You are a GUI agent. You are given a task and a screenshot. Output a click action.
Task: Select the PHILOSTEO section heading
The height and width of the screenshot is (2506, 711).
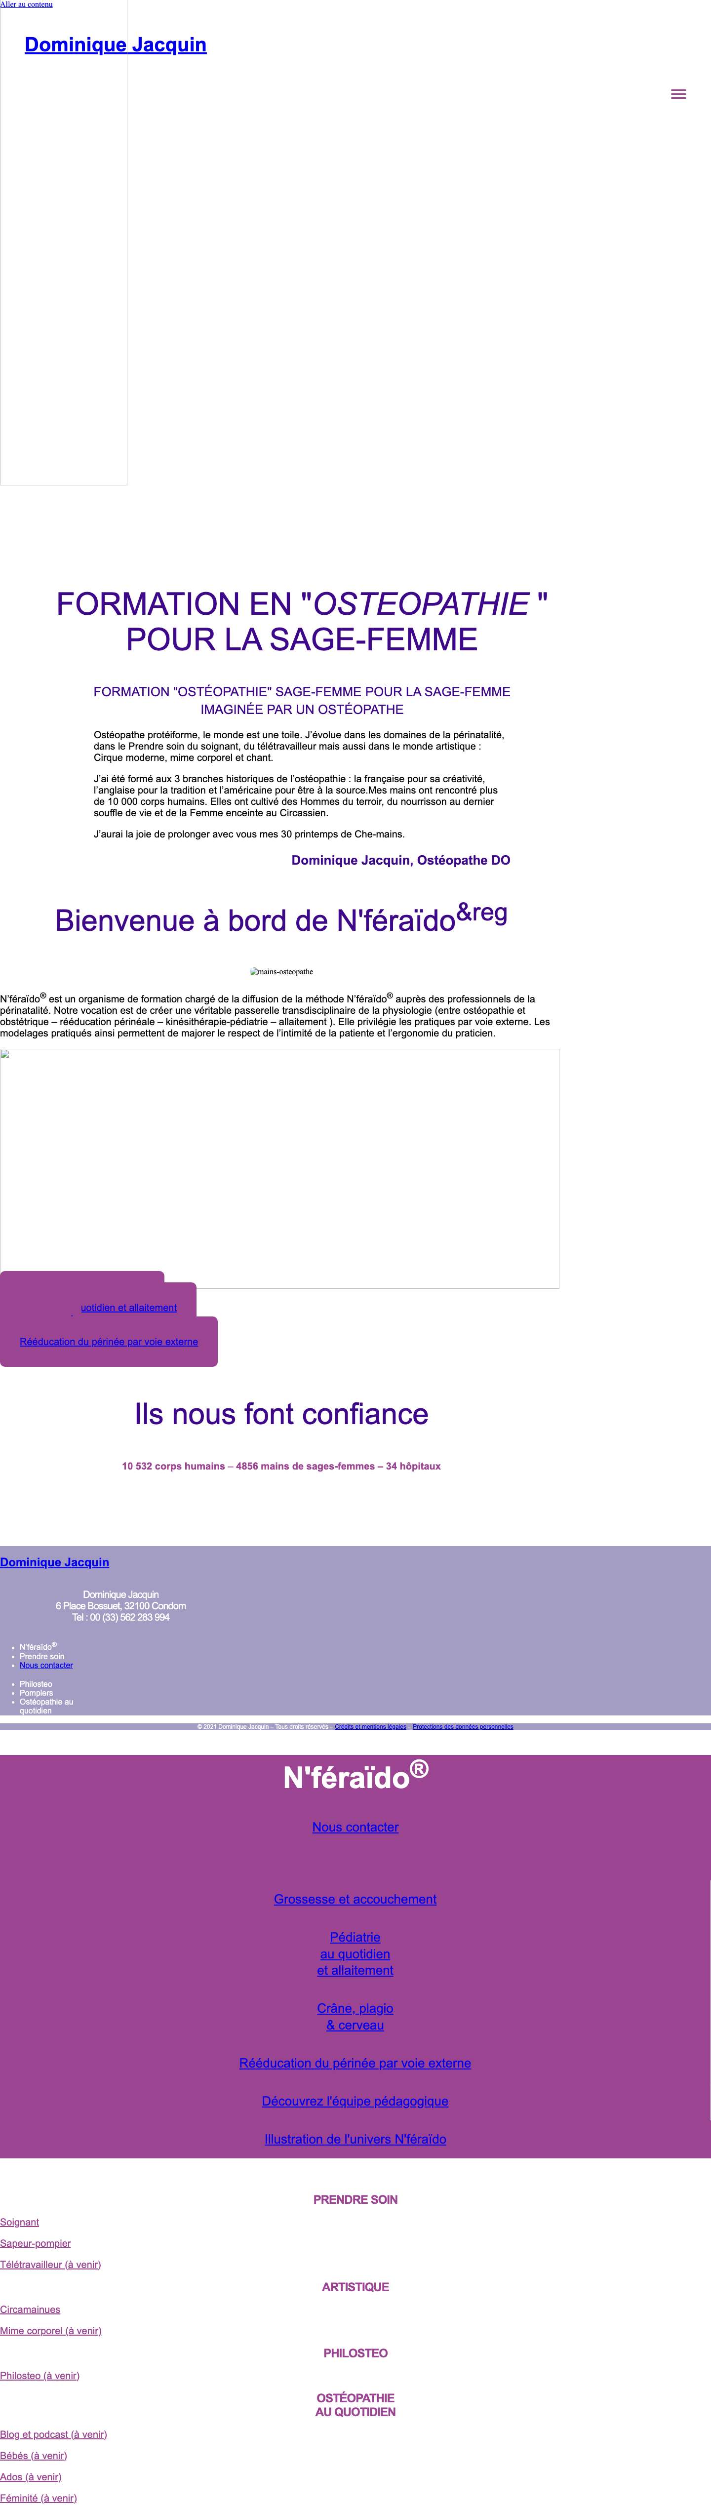point(355,2353)
